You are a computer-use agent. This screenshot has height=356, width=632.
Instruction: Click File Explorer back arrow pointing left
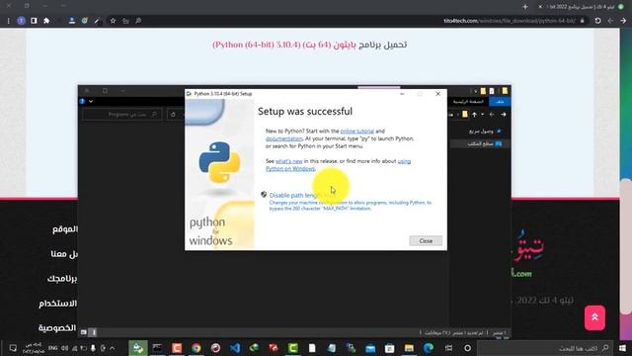tap(492, 115)
